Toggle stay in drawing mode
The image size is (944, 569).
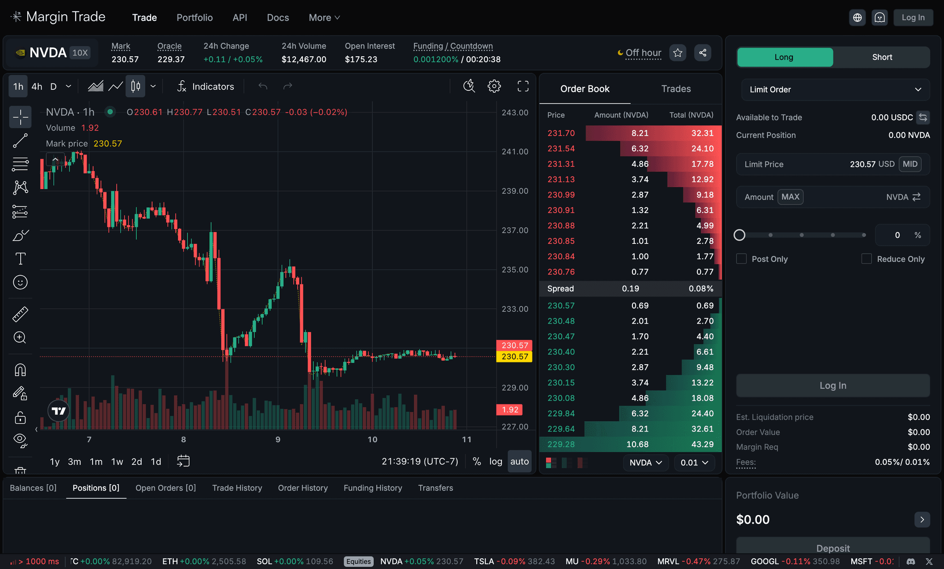[x=20, y=393]
